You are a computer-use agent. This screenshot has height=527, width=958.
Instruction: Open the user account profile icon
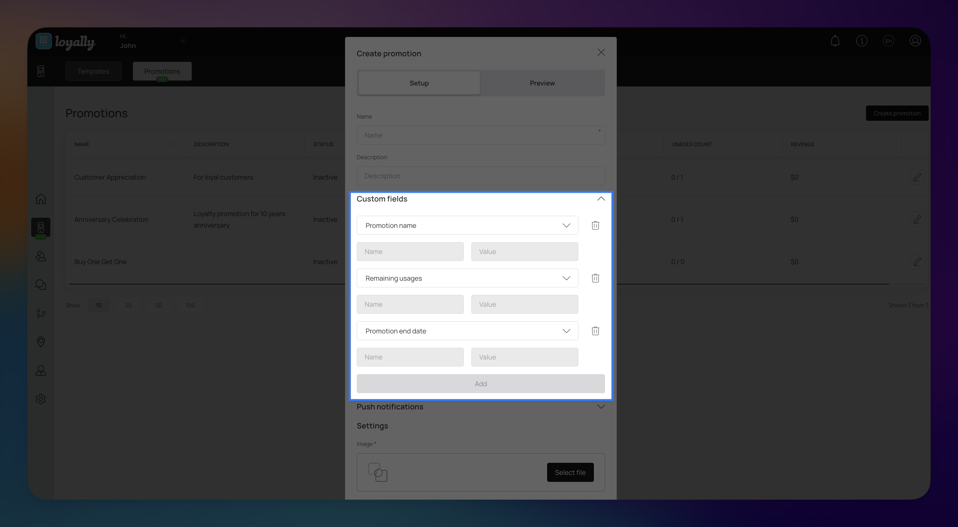point(915,41)
